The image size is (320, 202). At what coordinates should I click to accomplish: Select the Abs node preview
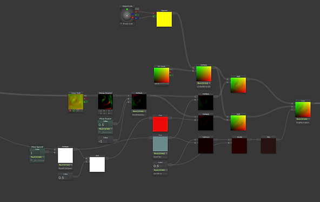click(268, 146)
